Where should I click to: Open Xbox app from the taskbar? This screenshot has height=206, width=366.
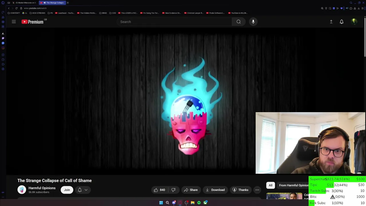point(205,203)
